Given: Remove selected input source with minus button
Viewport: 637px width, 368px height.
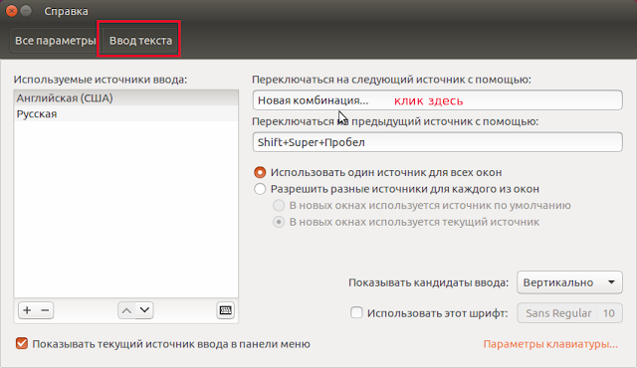Looking at the screenshot, I should [45, 310].
